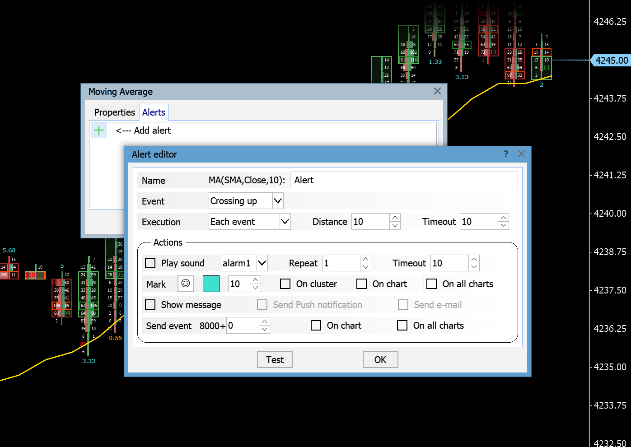Check the Show message option
The image size is (631, 447).
(x=150, y=305)
